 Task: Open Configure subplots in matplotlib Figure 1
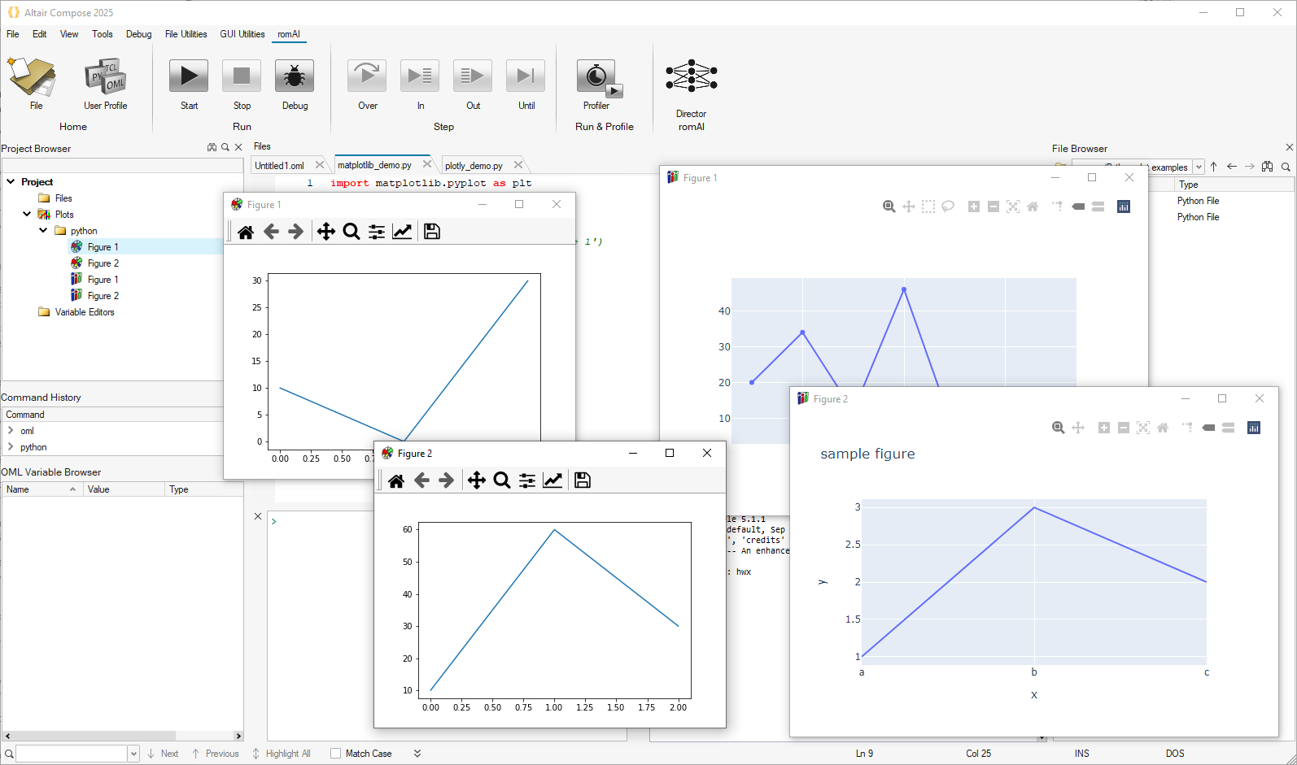[x=377, y=232]
